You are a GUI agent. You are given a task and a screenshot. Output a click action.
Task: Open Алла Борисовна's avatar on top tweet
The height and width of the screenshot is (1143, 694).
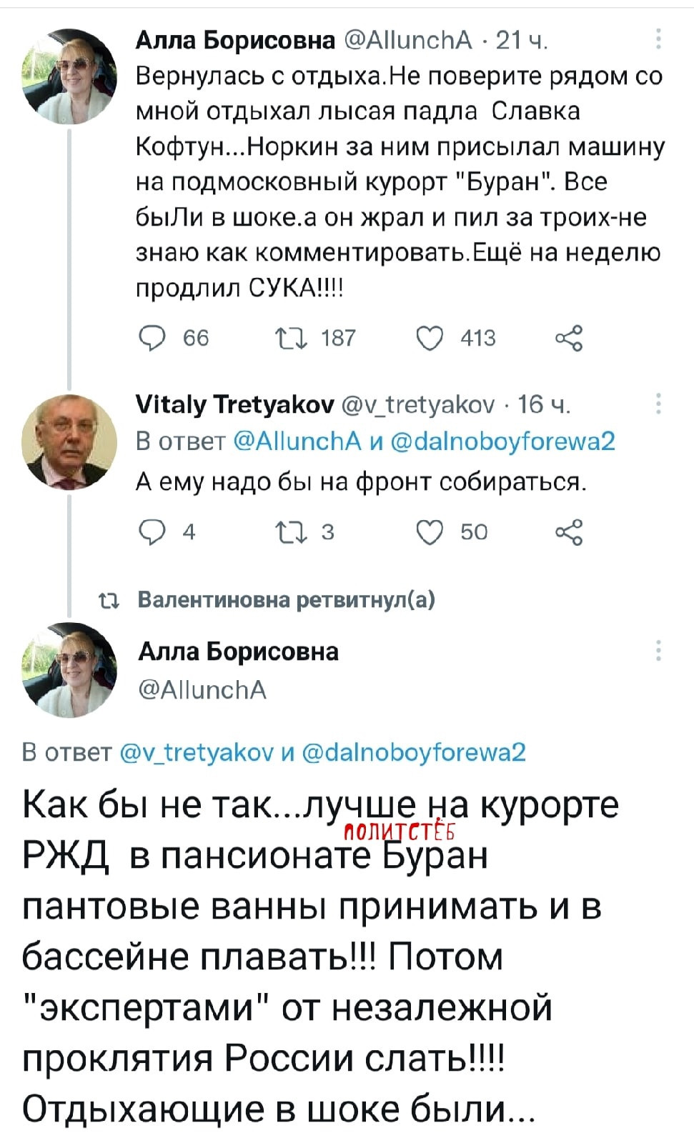(69, 76)
